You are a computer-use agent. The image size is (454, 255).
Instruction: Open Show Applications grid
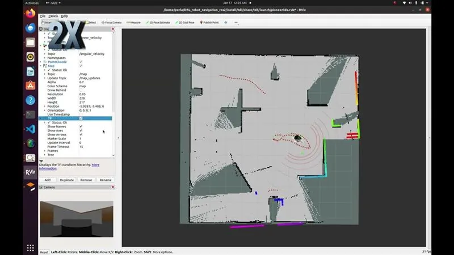tap(31, 248)
